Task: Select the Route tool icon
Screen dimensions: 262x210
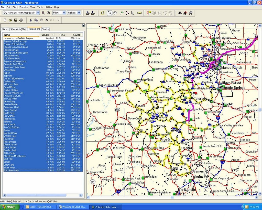Action: [127, 13]
